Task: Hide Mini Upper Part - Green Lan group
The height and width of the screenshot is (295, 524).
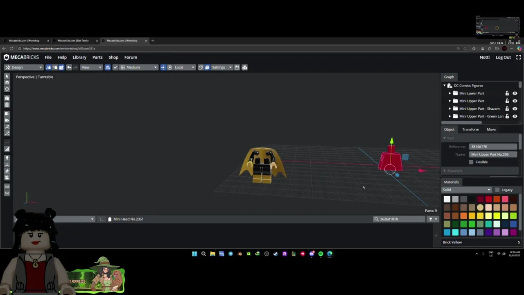Action: click(x=515, y=116)
